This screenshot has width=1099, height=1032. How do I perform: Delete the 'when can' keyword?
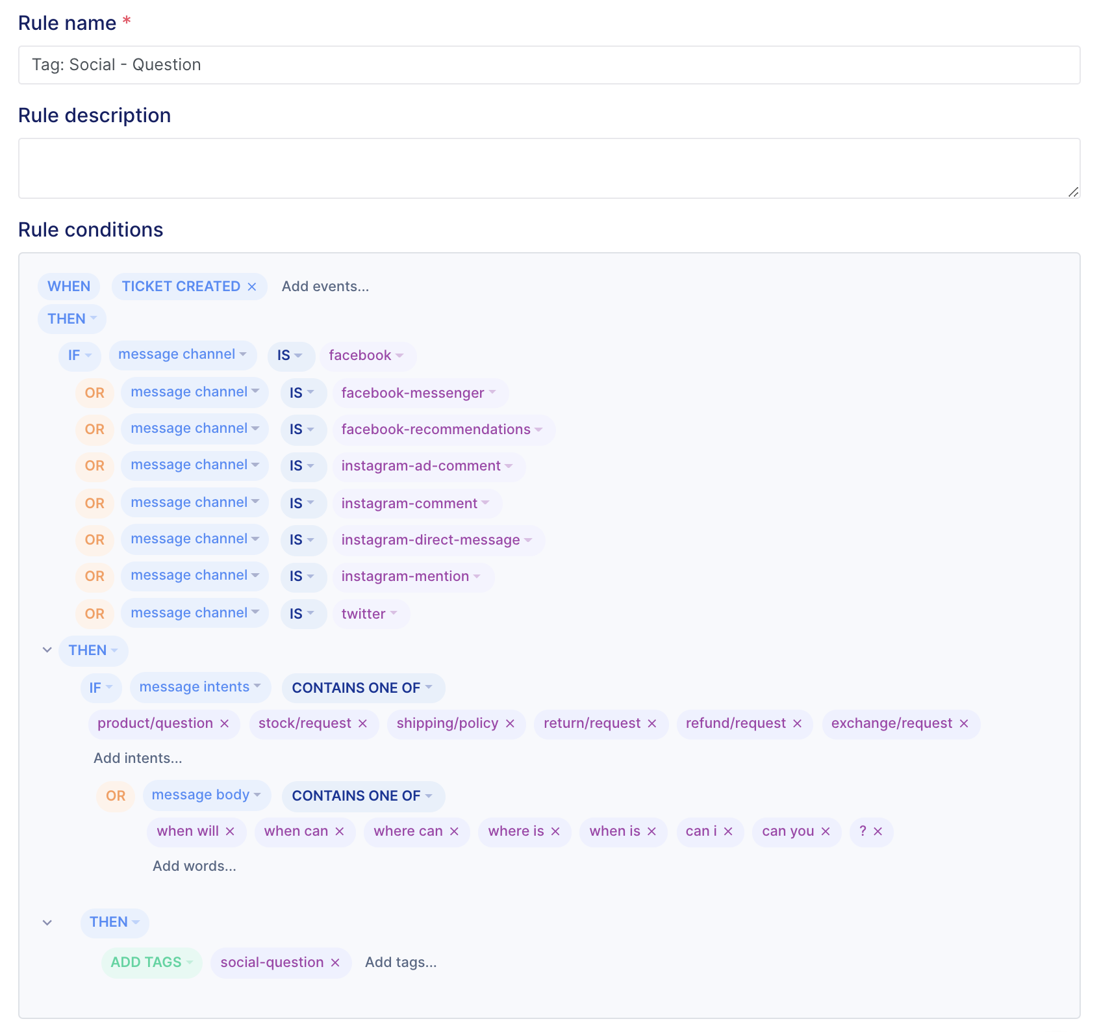click(340, 831)
